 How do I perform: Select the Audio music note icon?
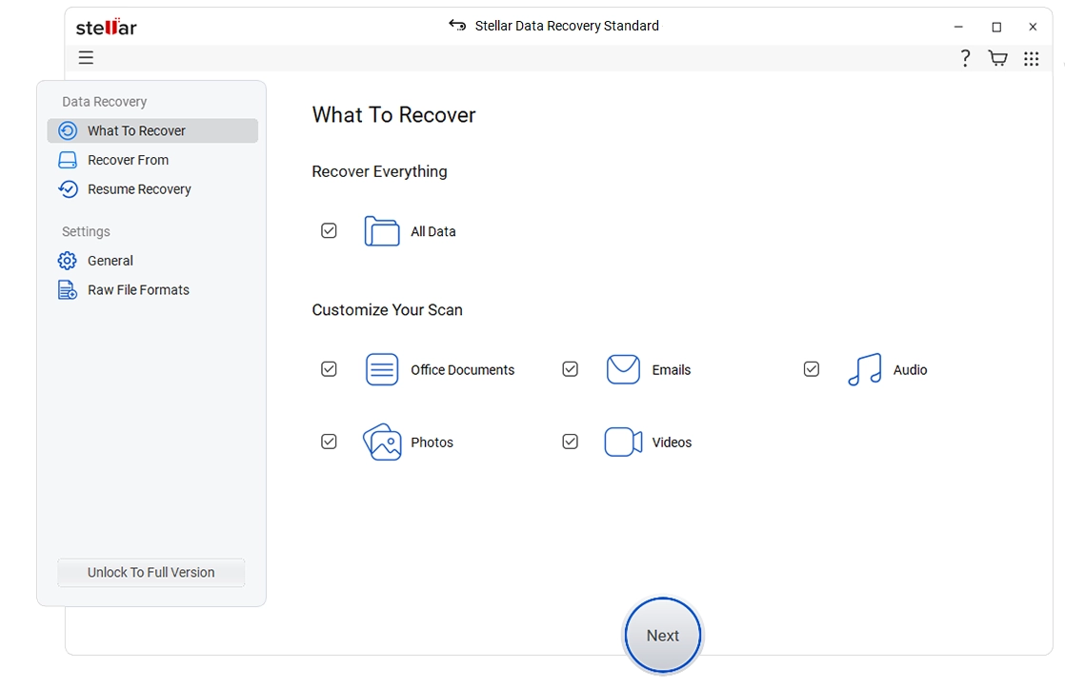[864, 369]
